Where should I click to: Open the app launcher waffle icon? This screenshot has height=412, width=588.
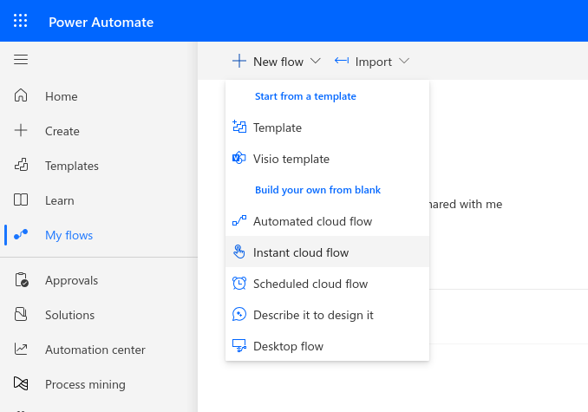20,21
